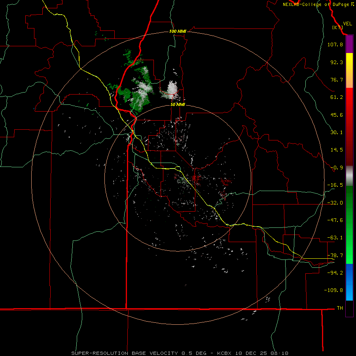Click the 61.2 scale value
The height and width of the screenshot is (356, 356).
tap(337, 97)
